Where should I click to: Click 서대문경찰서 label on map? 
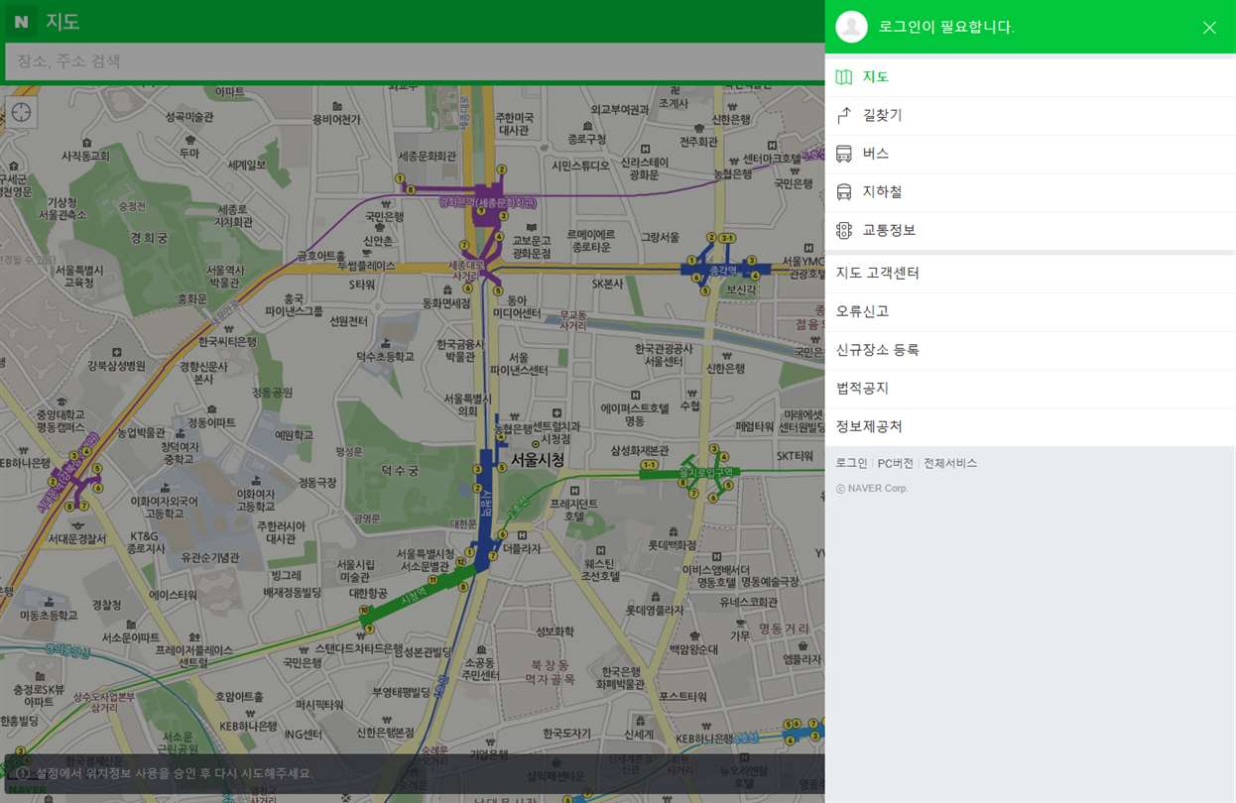[x=76, y=539]
